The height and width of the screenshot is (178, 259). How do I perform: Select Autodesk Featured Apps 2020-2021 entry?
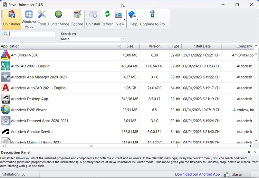tap(39, 121)
